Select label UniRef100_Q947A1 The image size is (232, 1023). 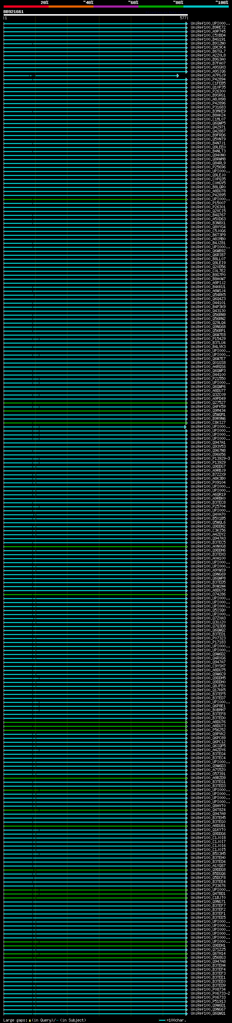208,442
